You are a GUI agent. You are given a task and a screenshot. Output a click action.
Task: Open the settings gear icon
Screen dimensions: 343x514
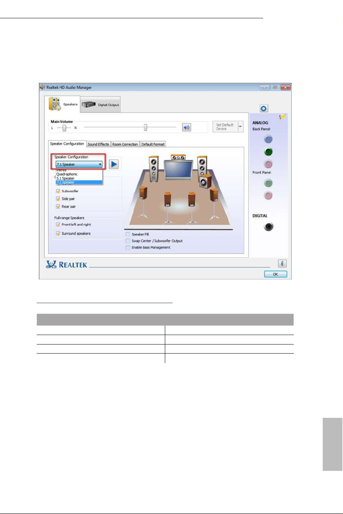click(263, 109)
